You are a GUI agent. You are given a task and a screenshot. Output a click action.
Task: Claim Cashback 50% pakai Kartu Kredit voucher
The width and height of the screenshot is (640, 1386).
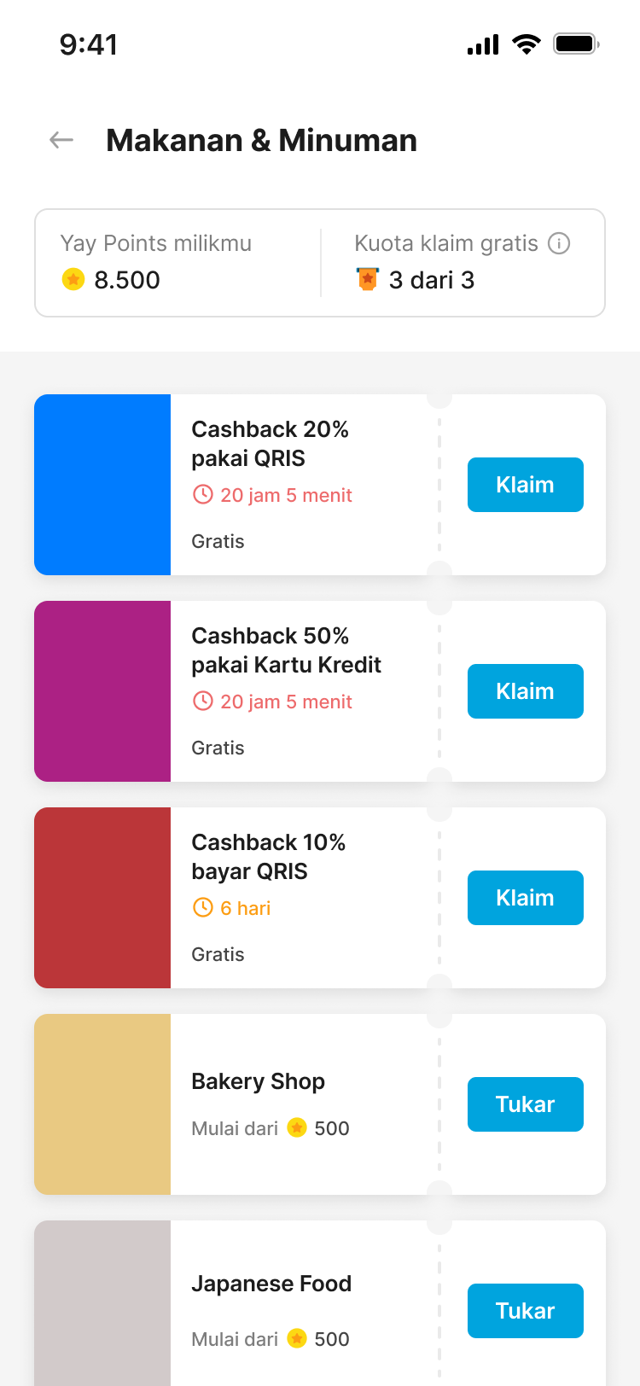click(525, 691)
